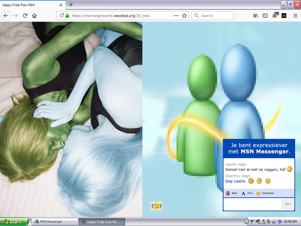Viewport: 301px width, 226px height.
Task: Reload the current page
Action: click(x=25, y=16)
